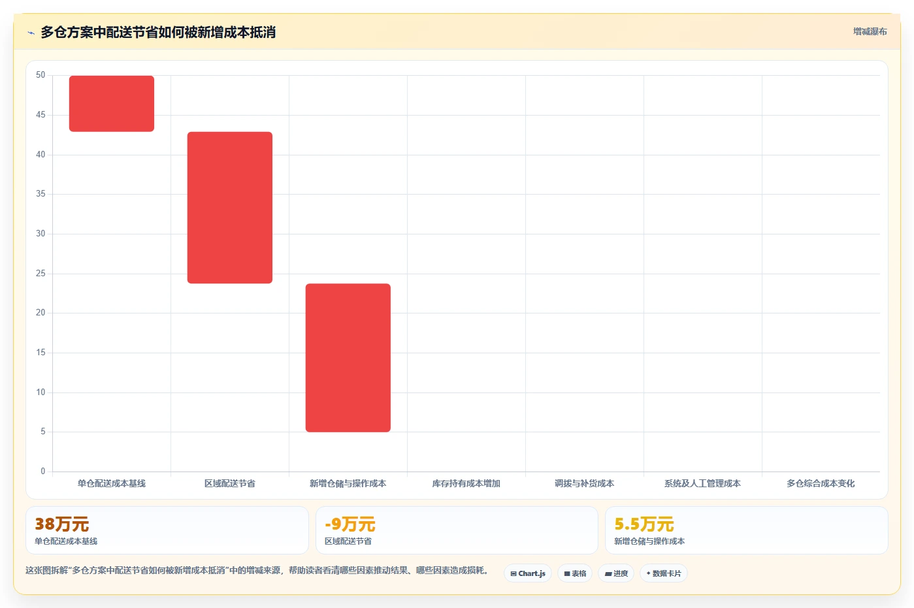914x608 pixels.
Task: Click y-axis tick value 10
Action: click(x=41, y=392)
